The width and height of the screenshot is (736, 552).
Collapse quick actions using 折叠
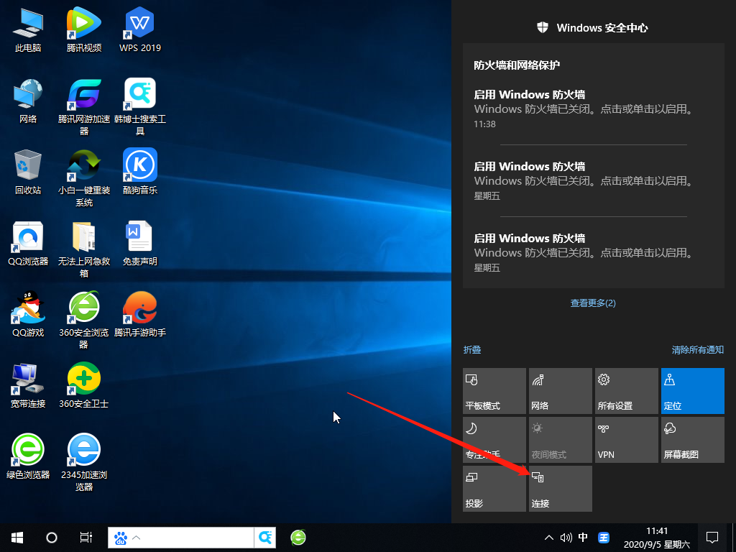coord(472,350)
